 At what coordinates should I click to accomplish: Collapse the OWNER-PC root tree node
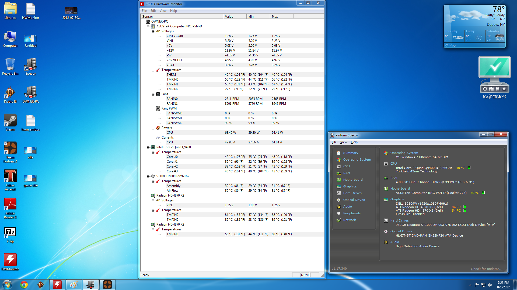(143, 22)
